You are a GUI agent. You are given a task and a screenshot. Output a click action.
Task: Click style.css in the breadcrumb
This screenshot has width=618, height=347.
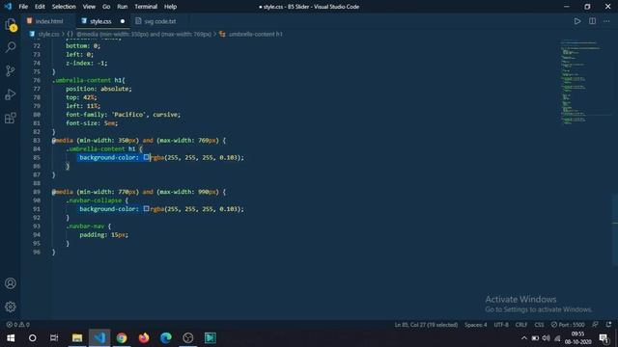(x=48, y=35)
